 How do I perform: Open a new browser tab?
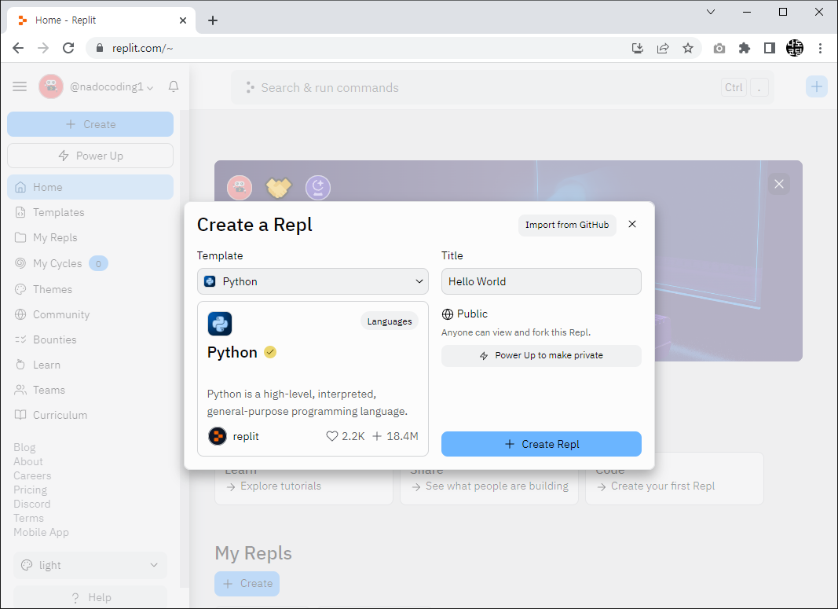tap(213, 20)
